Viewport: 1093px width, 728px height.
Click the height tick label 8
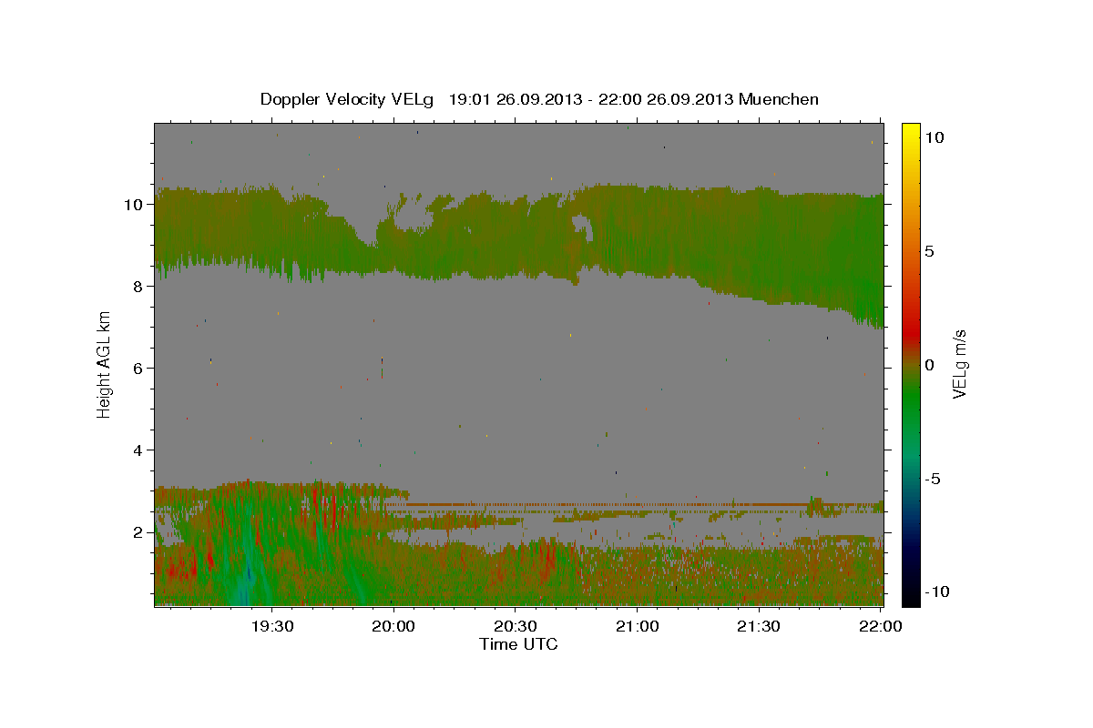[138, 287]
